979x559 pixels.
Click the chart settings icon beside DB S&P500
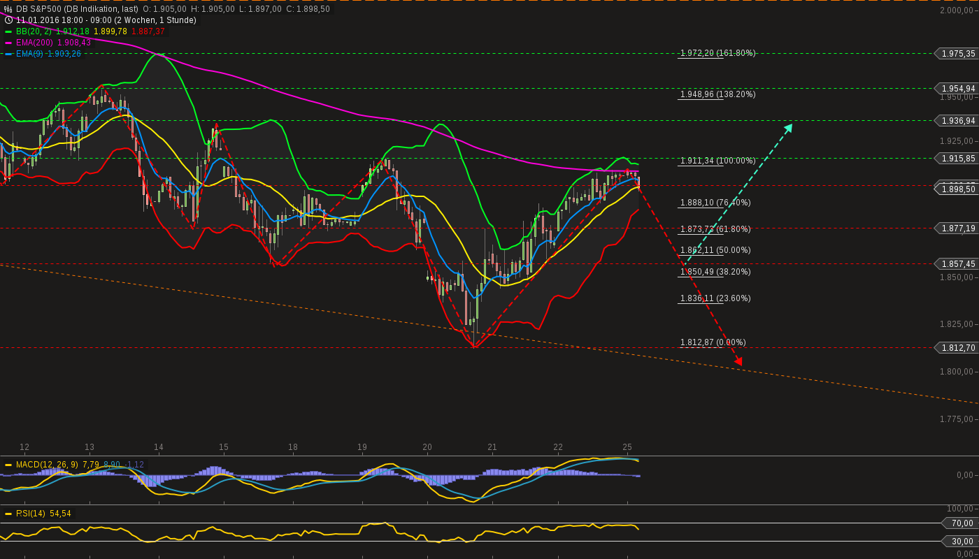point(8,9)
